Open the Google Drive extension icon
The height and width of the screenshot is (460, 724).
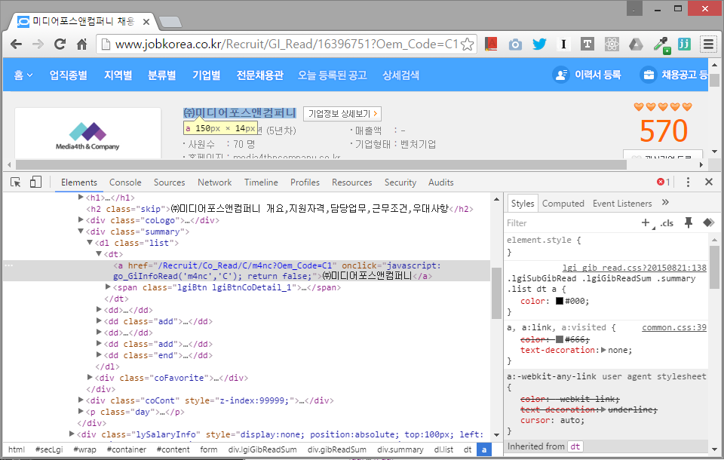(636, 44)
